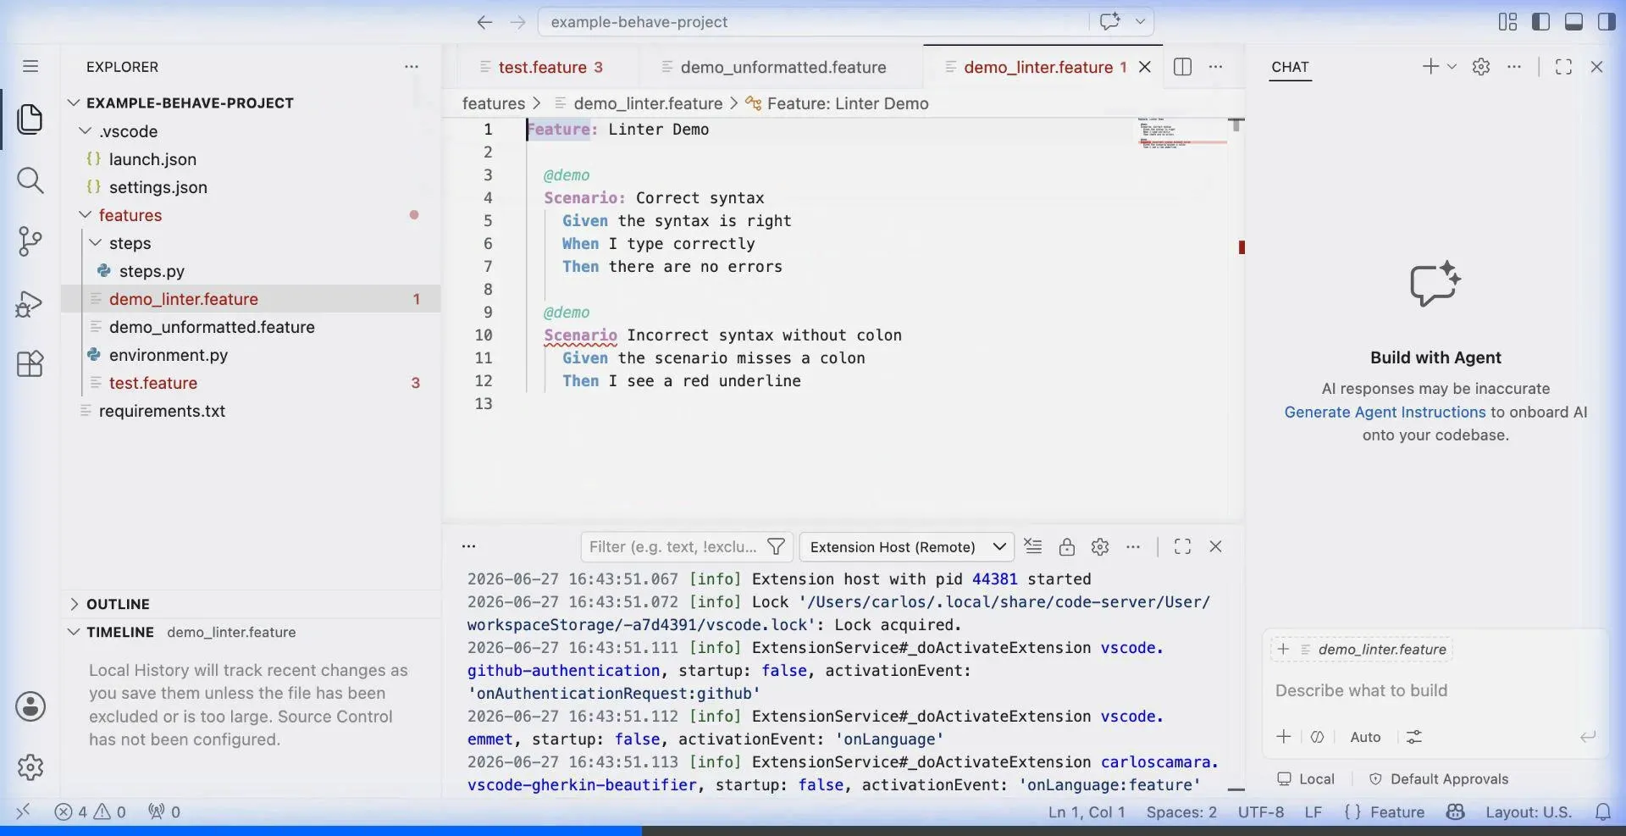Viewport: 1626px width, 836px height.
Task: Open the Extension Host (Remote) channel dropdown
Action: pyautogui.click(x=907, y=547)
